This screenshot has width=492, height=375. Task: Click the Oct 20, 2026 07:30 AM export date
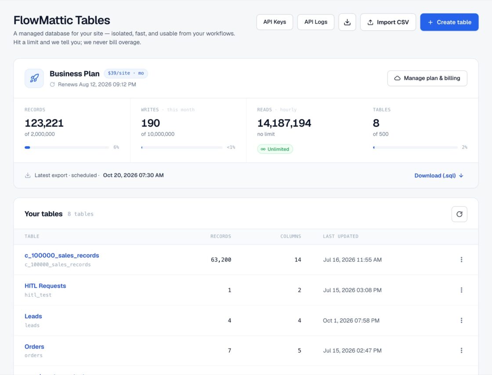tap(134, 175)
